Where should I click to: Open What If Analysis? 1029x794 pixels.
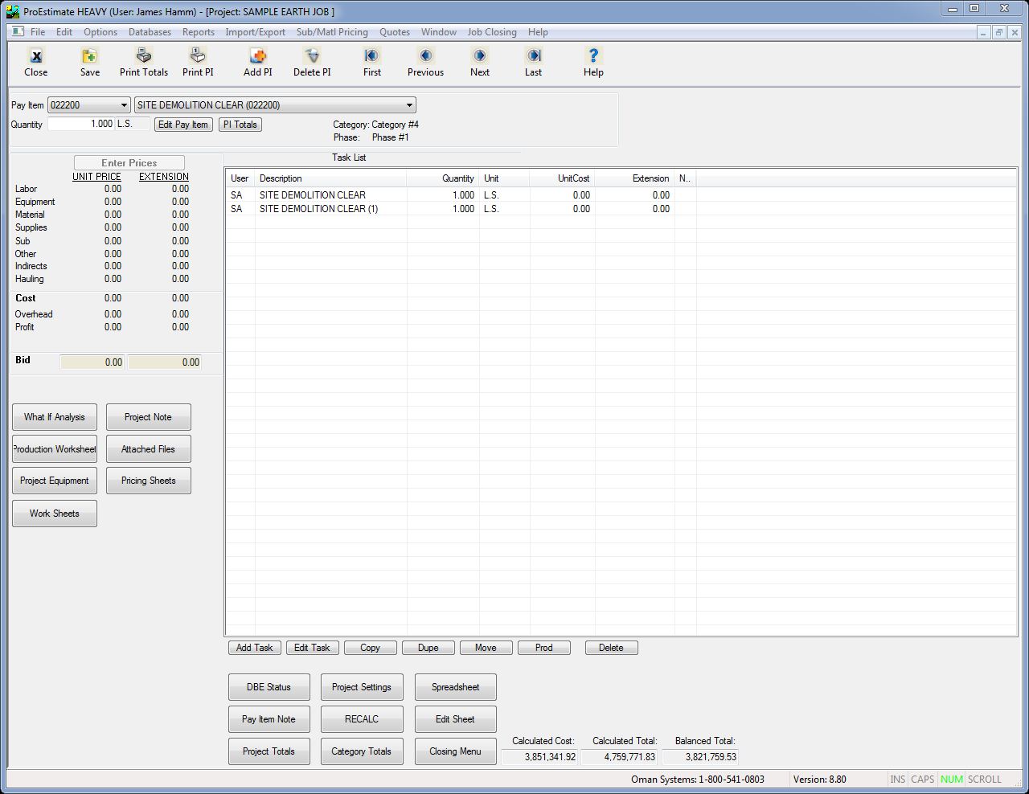click(55, 417)
